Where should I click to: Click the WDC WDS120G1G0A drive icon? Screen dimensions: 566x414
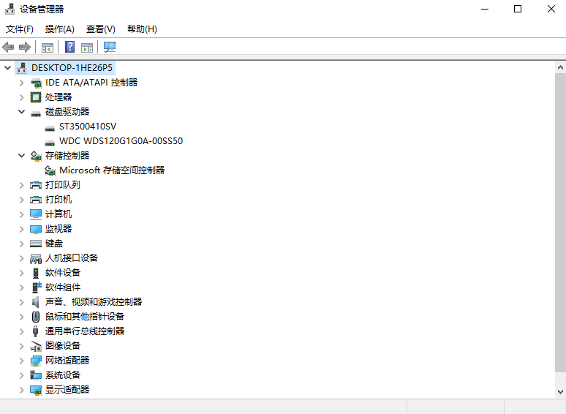50,143
